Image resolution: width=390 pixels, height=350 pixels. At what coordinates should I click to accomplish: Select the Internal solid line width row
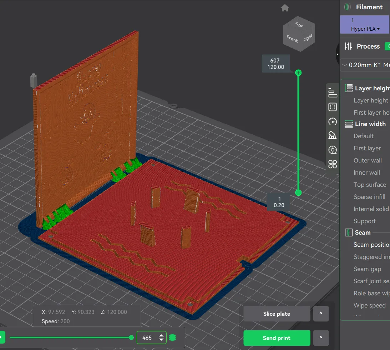click(x=371, y=209)
